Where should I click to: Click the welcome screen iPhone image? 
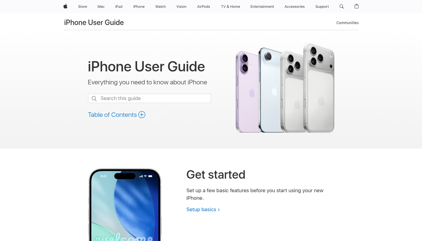125,205
